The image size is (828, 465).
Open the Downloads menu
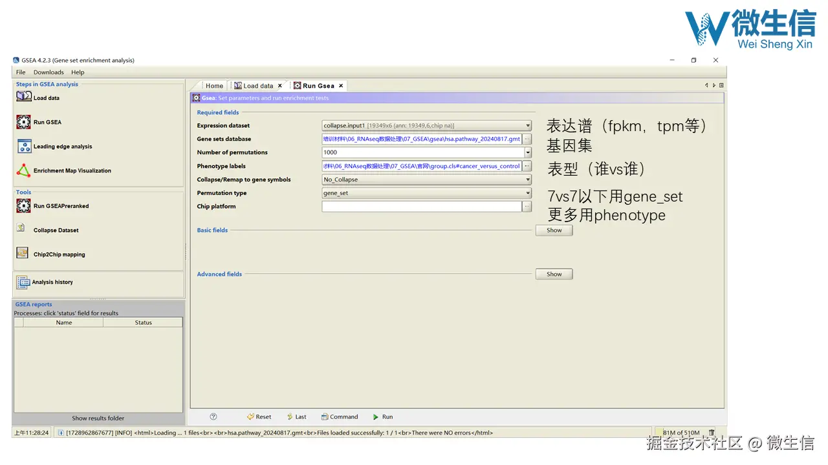tap(49, 72)
